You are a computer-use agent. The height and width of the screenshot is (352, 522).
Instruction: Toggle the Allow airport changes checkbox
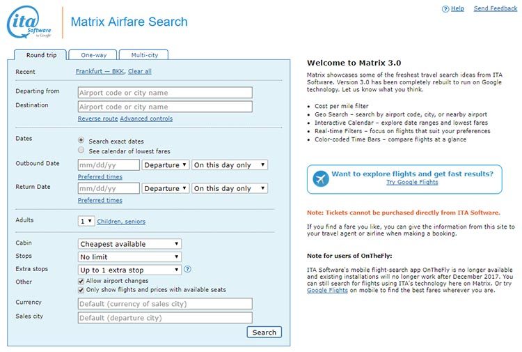coord(81,280)
